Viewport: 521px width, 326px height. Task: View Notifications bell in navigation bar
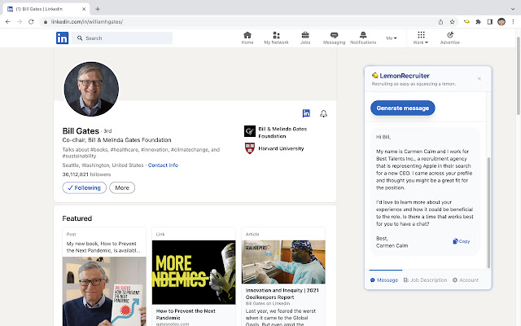pos(363,37)
